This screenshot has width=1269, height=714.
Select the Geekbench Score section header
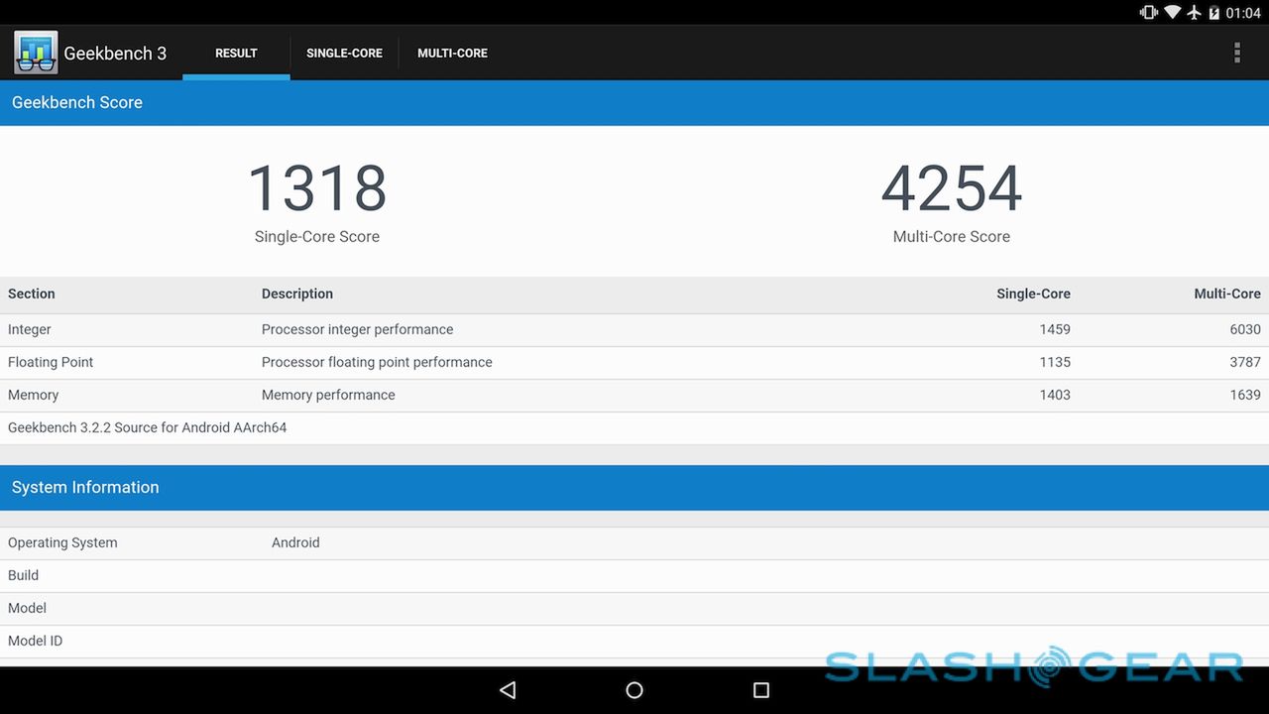634,102
